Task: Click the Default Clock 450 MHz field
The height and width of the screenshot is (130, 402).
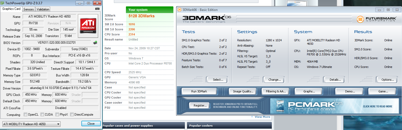Action: [31, 101]
